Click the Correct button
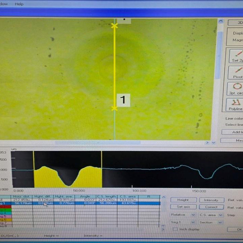The image size is (243, 243). 211,207
